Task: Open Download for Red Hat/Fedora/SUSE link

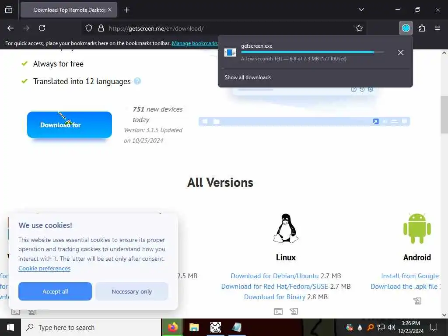Action: 275,287
